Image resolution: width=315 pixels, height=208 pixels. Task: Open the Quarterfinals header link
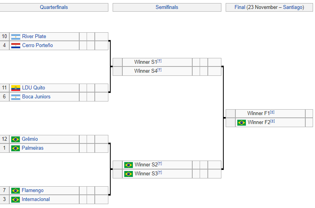[54, 7]
